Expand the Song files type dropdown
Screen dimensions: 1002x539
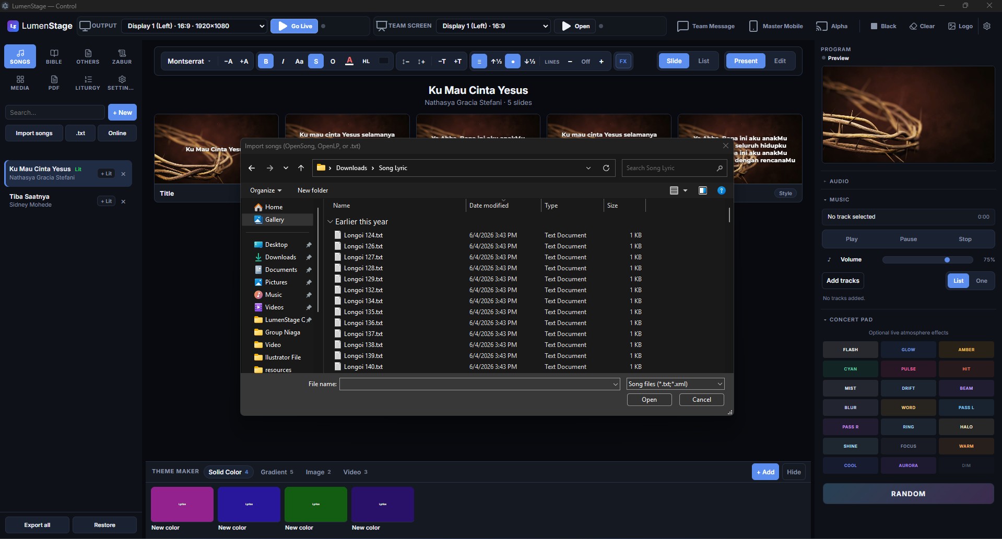[x=675, y=384]
